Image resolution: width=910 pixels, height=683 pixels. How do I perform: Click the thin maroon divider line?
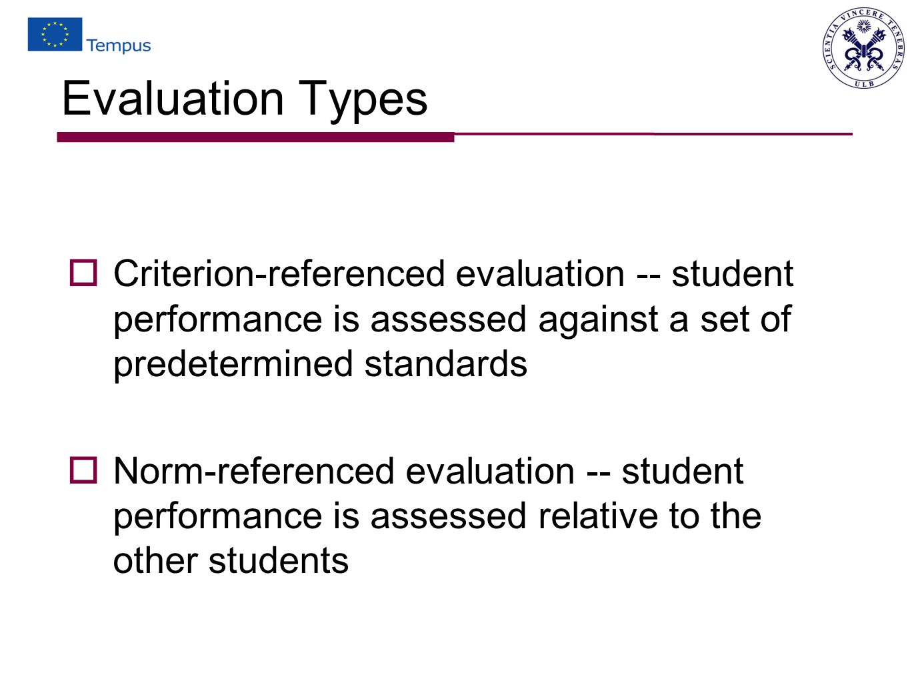click(653, 134)
